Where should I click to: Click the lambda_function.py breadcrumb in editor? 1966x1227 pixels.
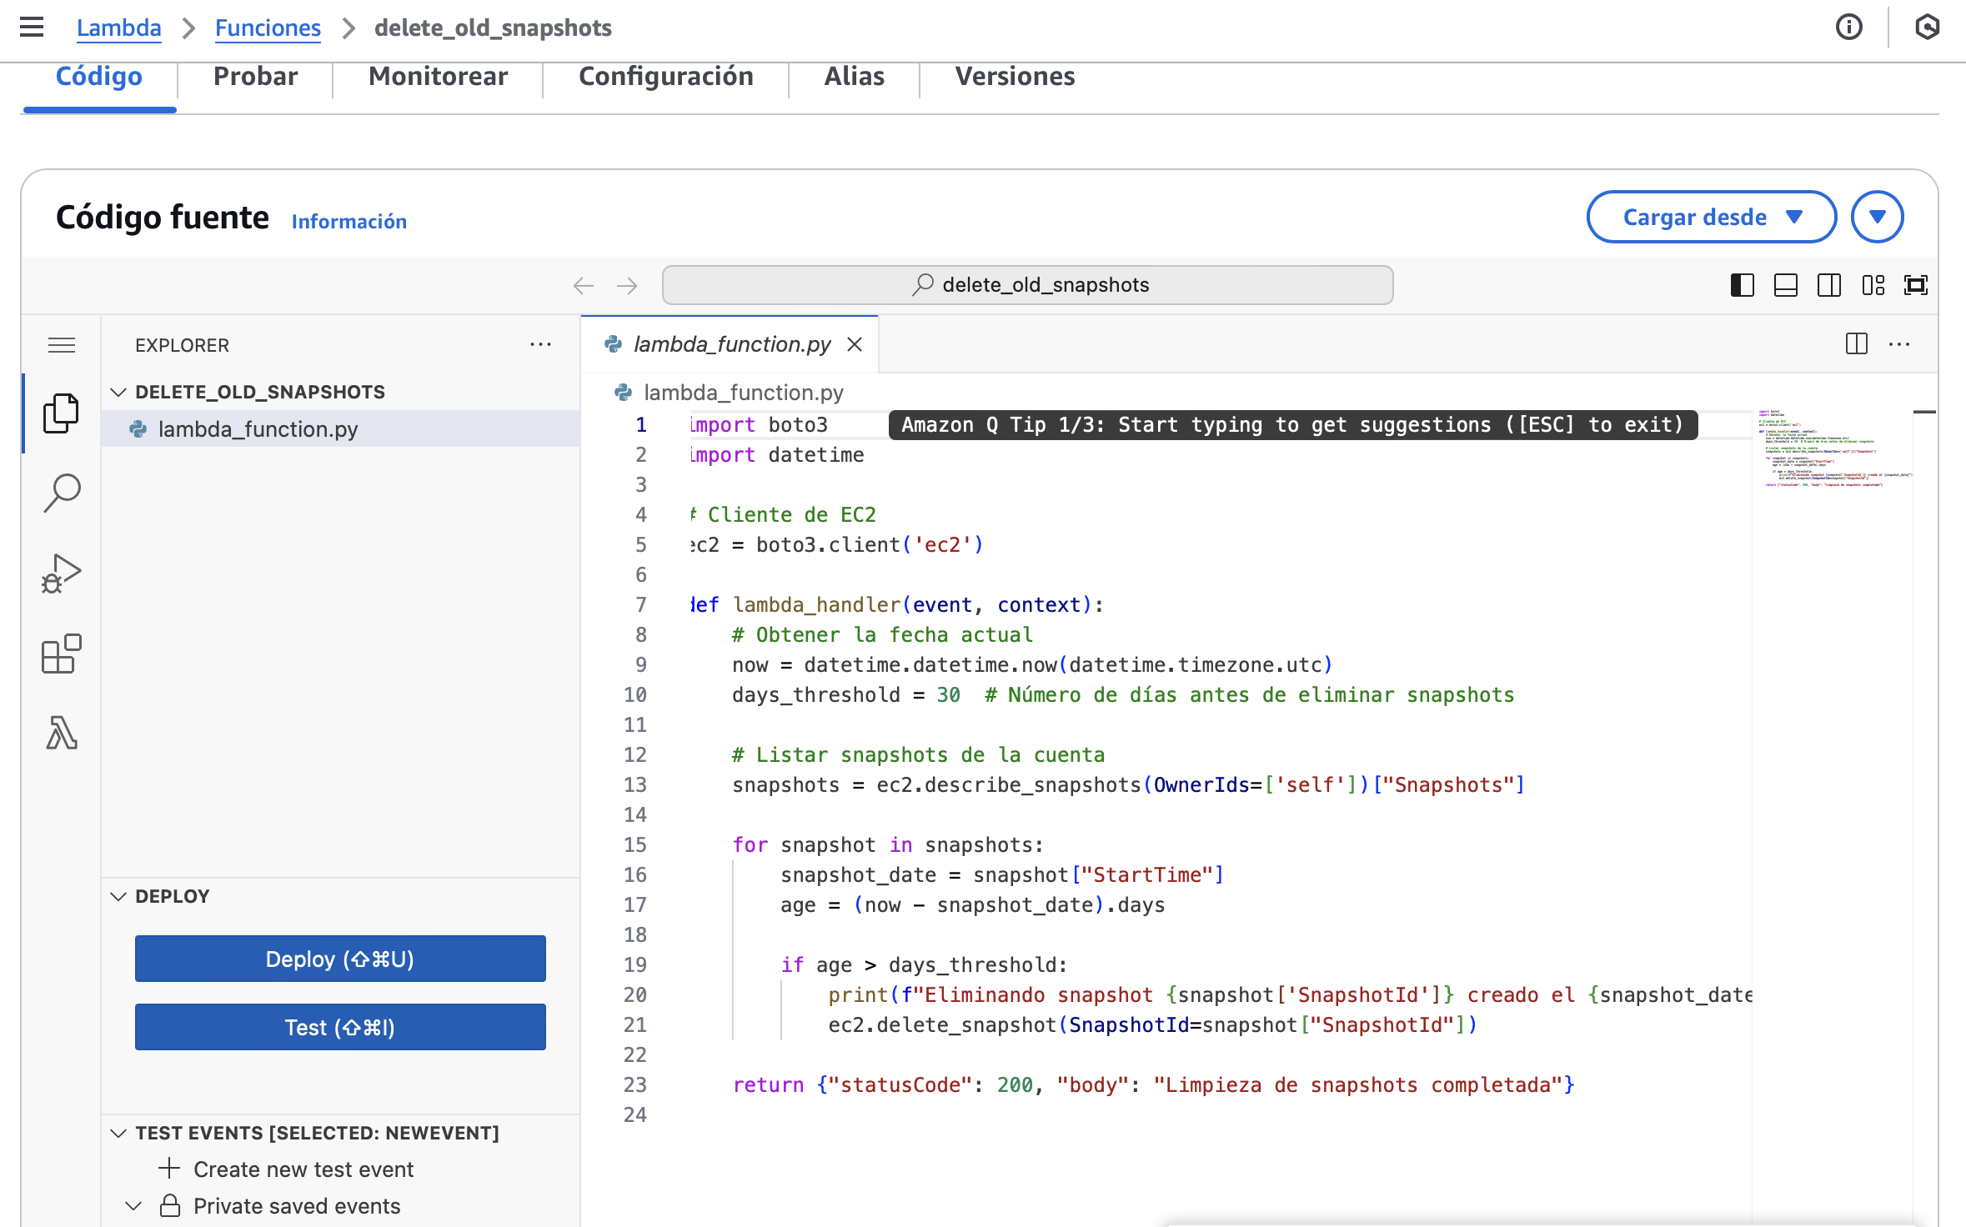744,393
